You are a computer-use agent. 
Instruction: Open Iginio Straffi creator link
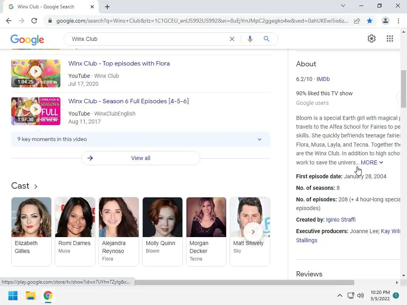pos(341,220)
